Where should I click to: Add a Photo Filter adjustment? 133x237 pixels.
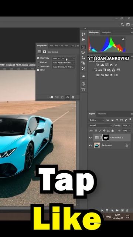pyautogui.click(x=109, y=70)
